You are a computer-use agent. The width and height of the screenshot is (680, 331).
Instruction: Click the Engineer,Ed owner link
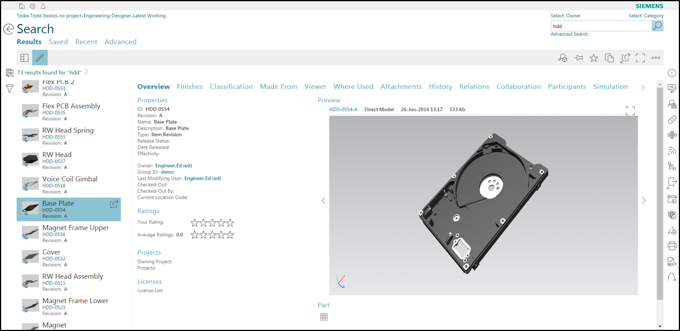pyautogui.click(x=174, y=165)
